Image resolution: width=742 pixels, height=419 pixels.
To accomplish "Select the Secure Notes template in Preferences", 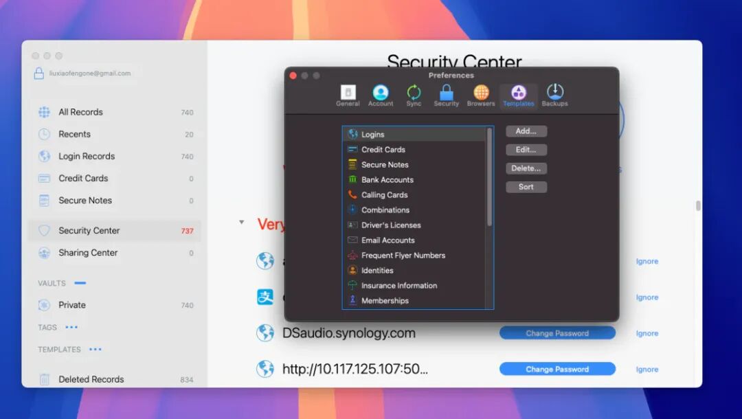I will coord(414,165).
